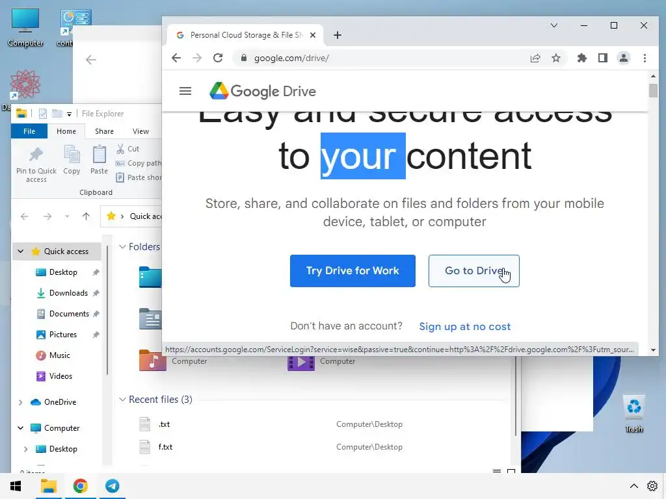Collapse the Folders group

click(122, 246)
